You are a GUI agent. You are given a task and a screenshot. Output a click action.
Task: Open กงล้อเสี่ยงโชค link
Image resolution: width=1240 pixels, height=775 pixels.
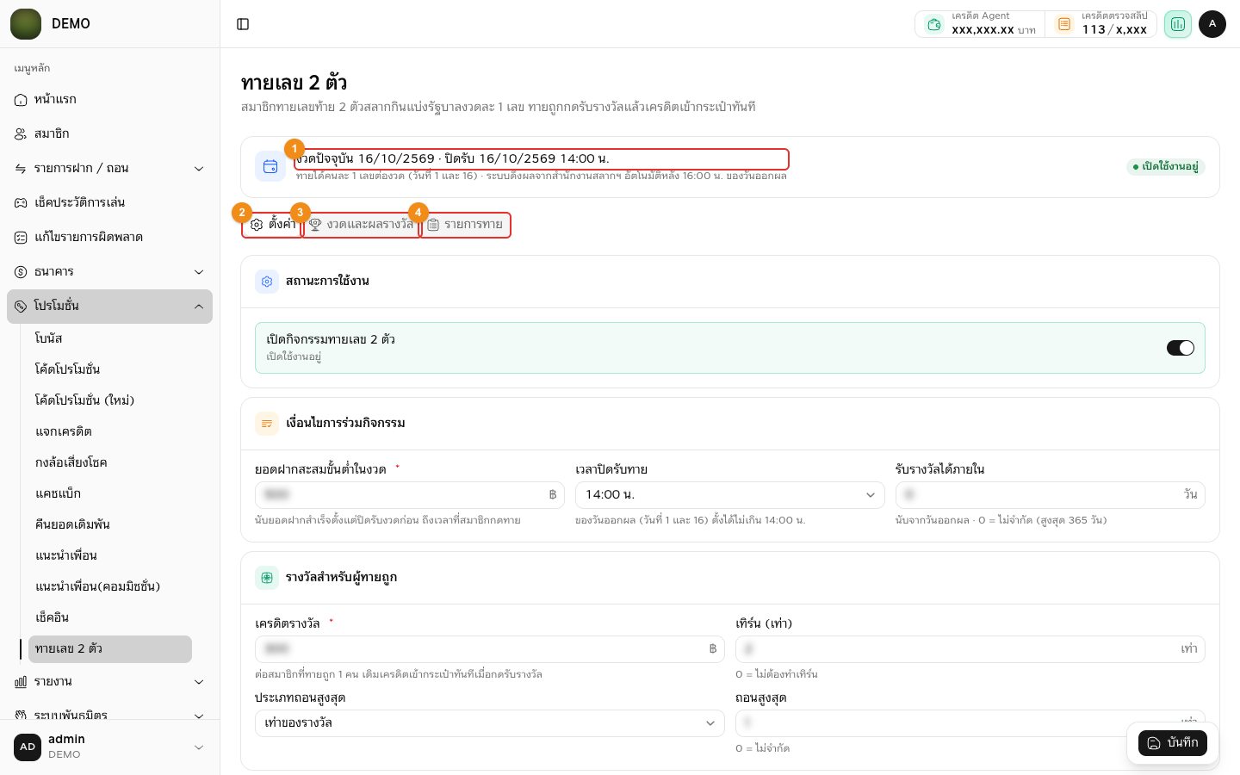110,463
